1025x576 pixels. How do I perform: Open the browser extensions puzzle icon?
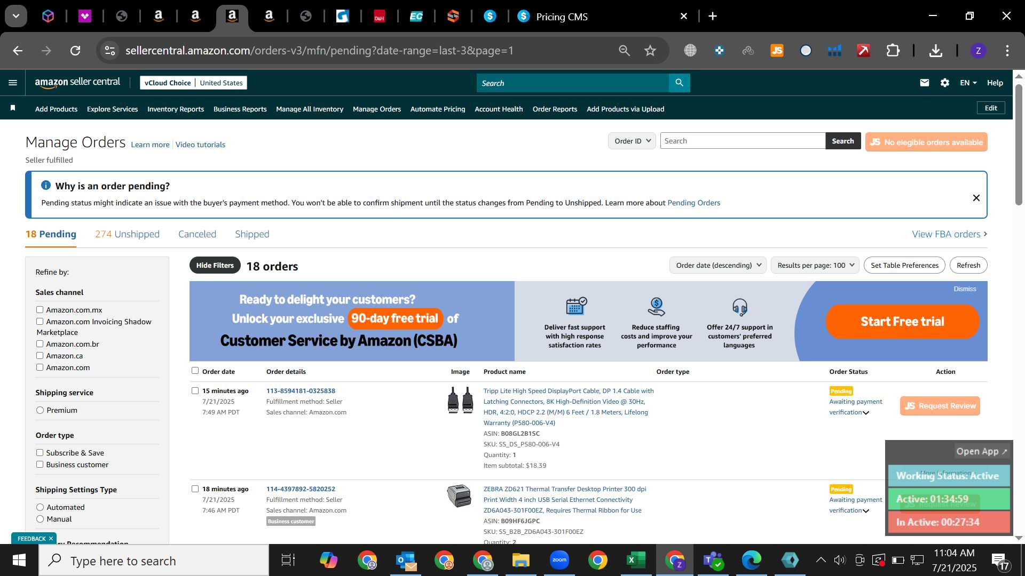[893, 51]
